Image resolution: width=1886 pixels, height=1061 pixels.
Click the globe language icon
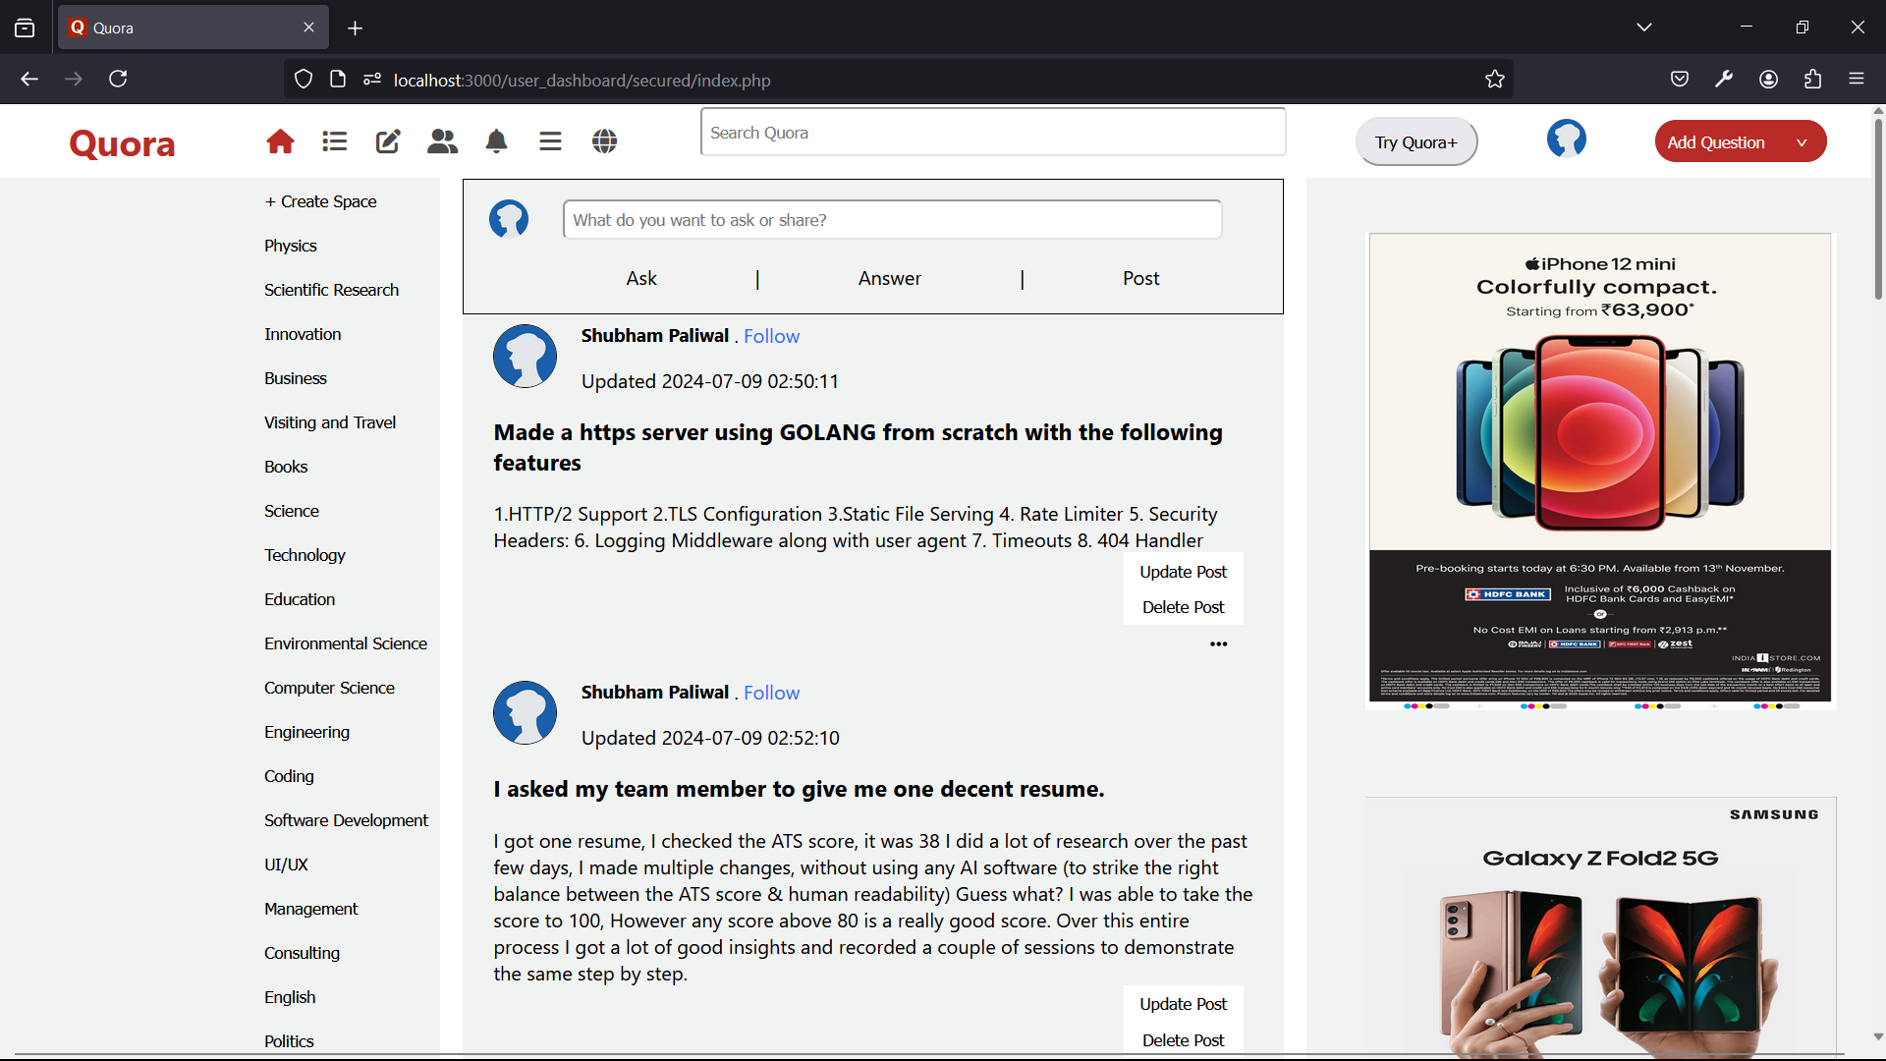coord(604,141)
